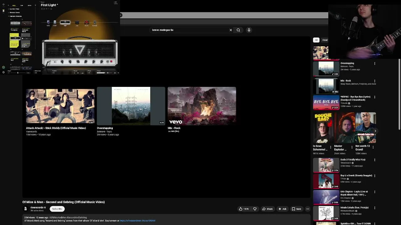Expand the Low Gain / Clean amp category
Image resolution: width=401 pixels, height=225 pixels.
click(x=14, y=9)
